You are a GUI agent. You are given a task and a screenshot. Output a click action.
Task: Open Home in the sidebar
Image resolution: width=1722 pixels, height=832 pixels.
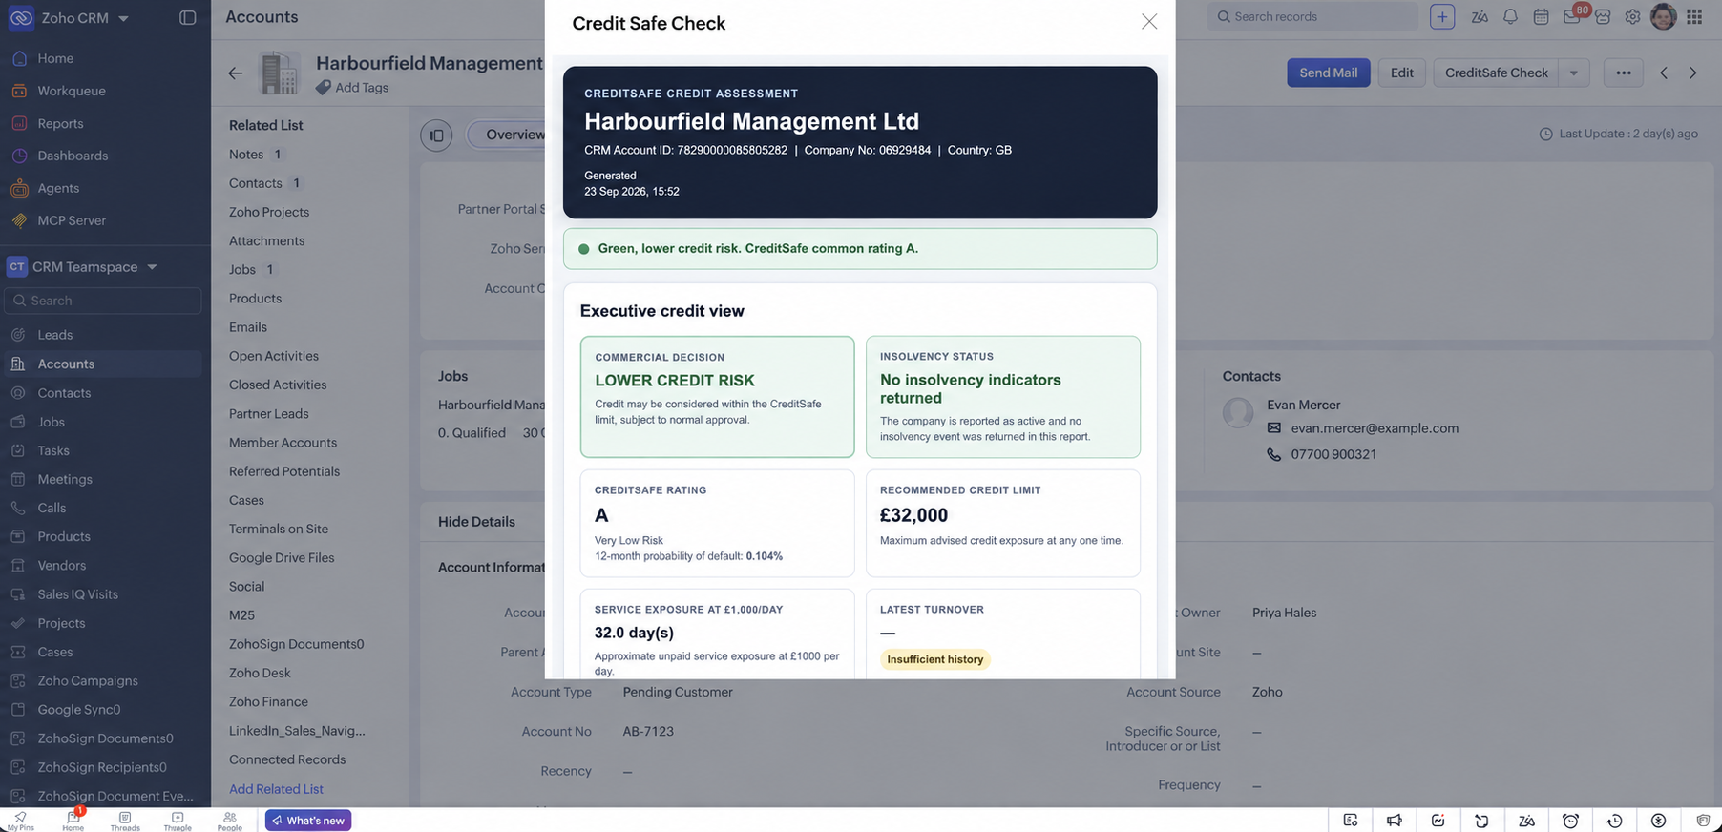(55, 58)
